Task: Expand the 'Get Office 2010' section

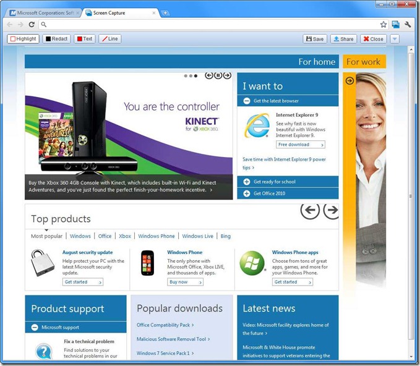Action: 247,194
